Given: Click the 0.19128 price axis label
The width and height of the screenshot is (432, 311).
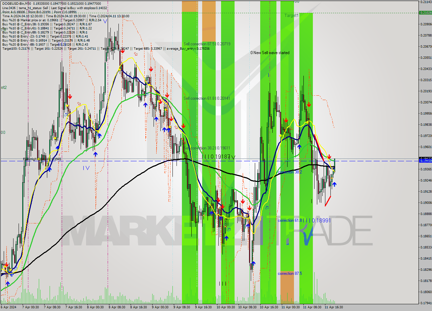Looking at the screenshot, I should [x=426, y=192].
